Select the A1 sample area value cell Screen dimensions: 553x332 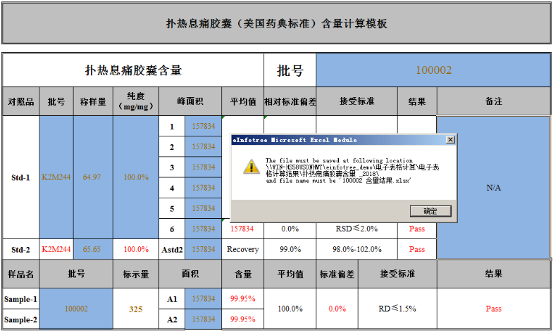(x=204, y=299)
